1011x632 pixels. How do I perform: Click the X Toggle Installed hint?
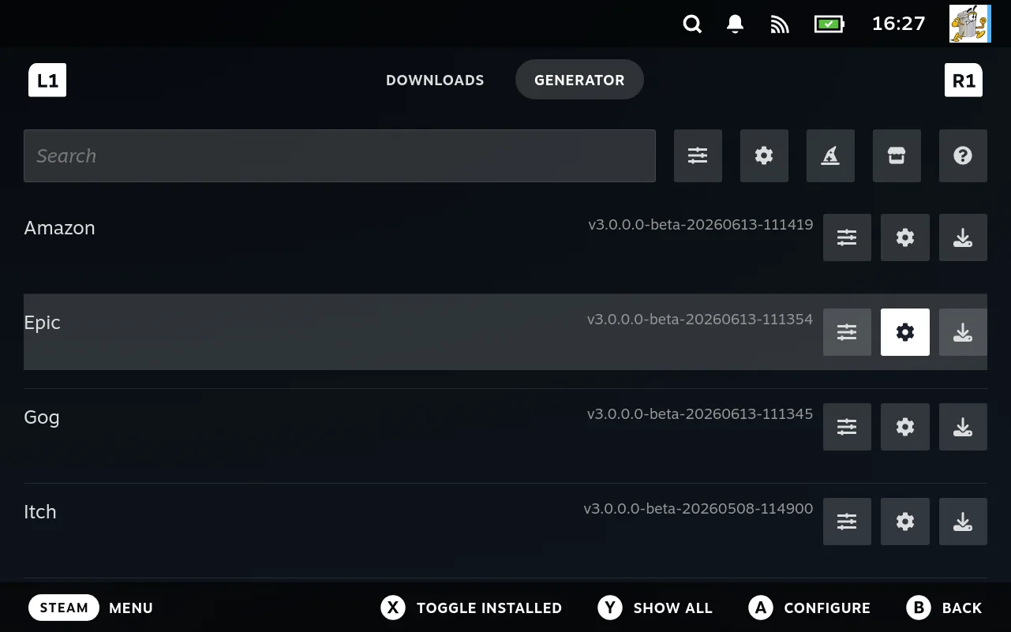pyautogui.click(x=471, y=608)
